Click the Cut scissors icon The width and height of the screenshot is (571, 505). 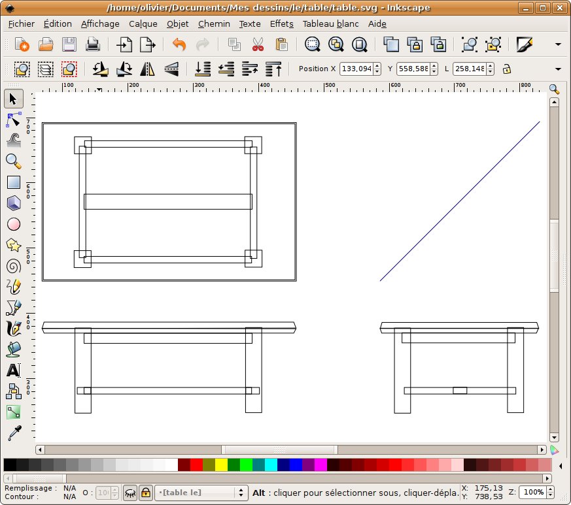[258, 45]
